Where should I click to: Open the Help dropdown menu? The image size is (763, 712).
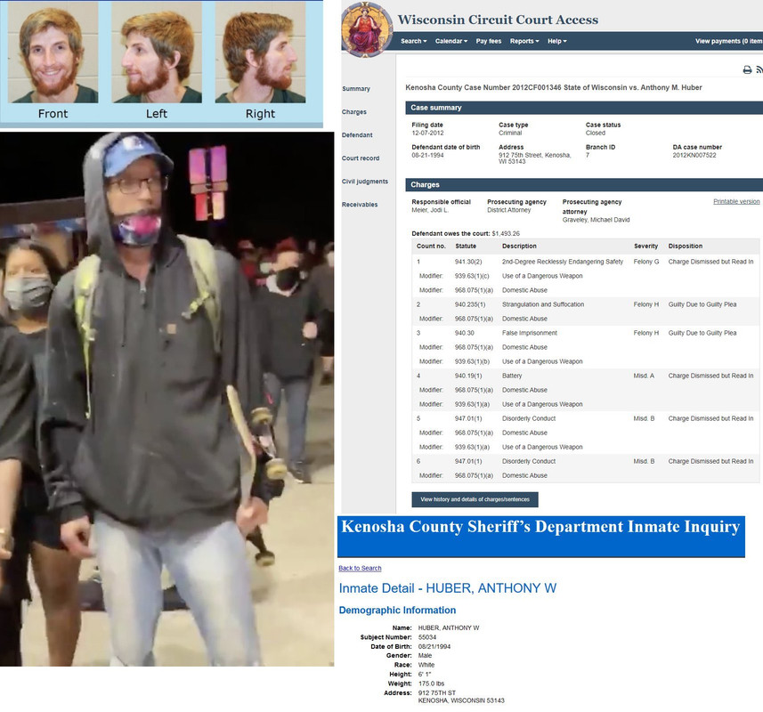(x=556, y=41)
